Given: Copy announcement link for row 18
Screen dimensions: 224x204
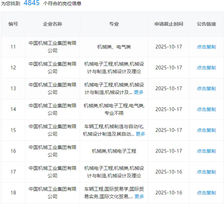Looking at the screenshot, I should 206,193.
